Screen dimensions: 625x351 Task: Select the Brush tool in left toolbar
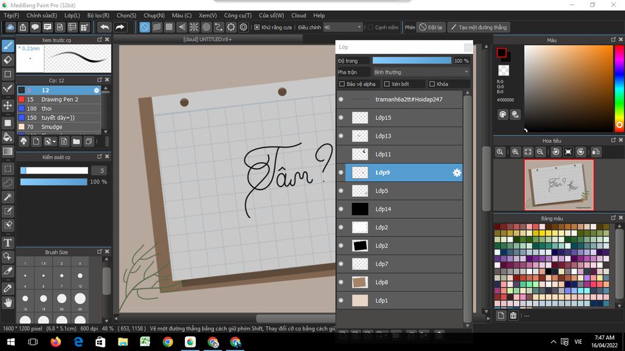[x=8, y=46]
